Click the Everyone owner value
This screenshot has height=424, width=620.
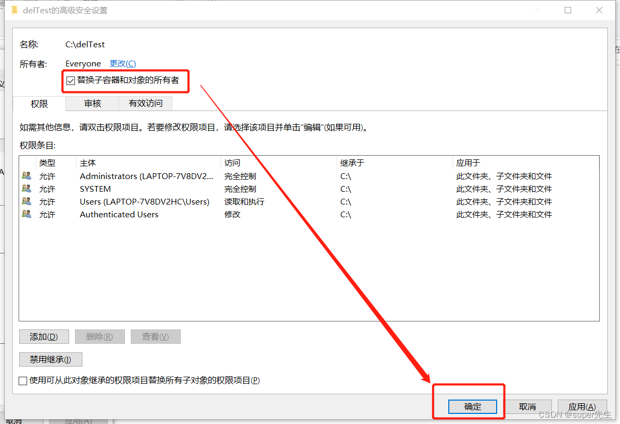83,64
